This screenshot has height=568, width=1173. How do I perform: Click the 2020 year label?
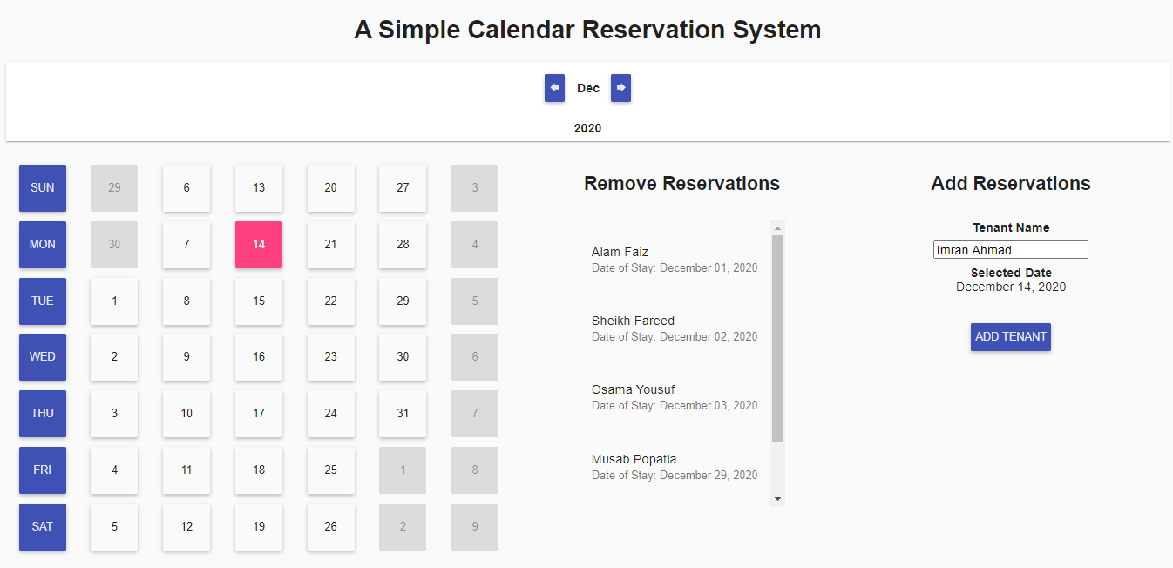pyautogui.click(x=587, y=128)
